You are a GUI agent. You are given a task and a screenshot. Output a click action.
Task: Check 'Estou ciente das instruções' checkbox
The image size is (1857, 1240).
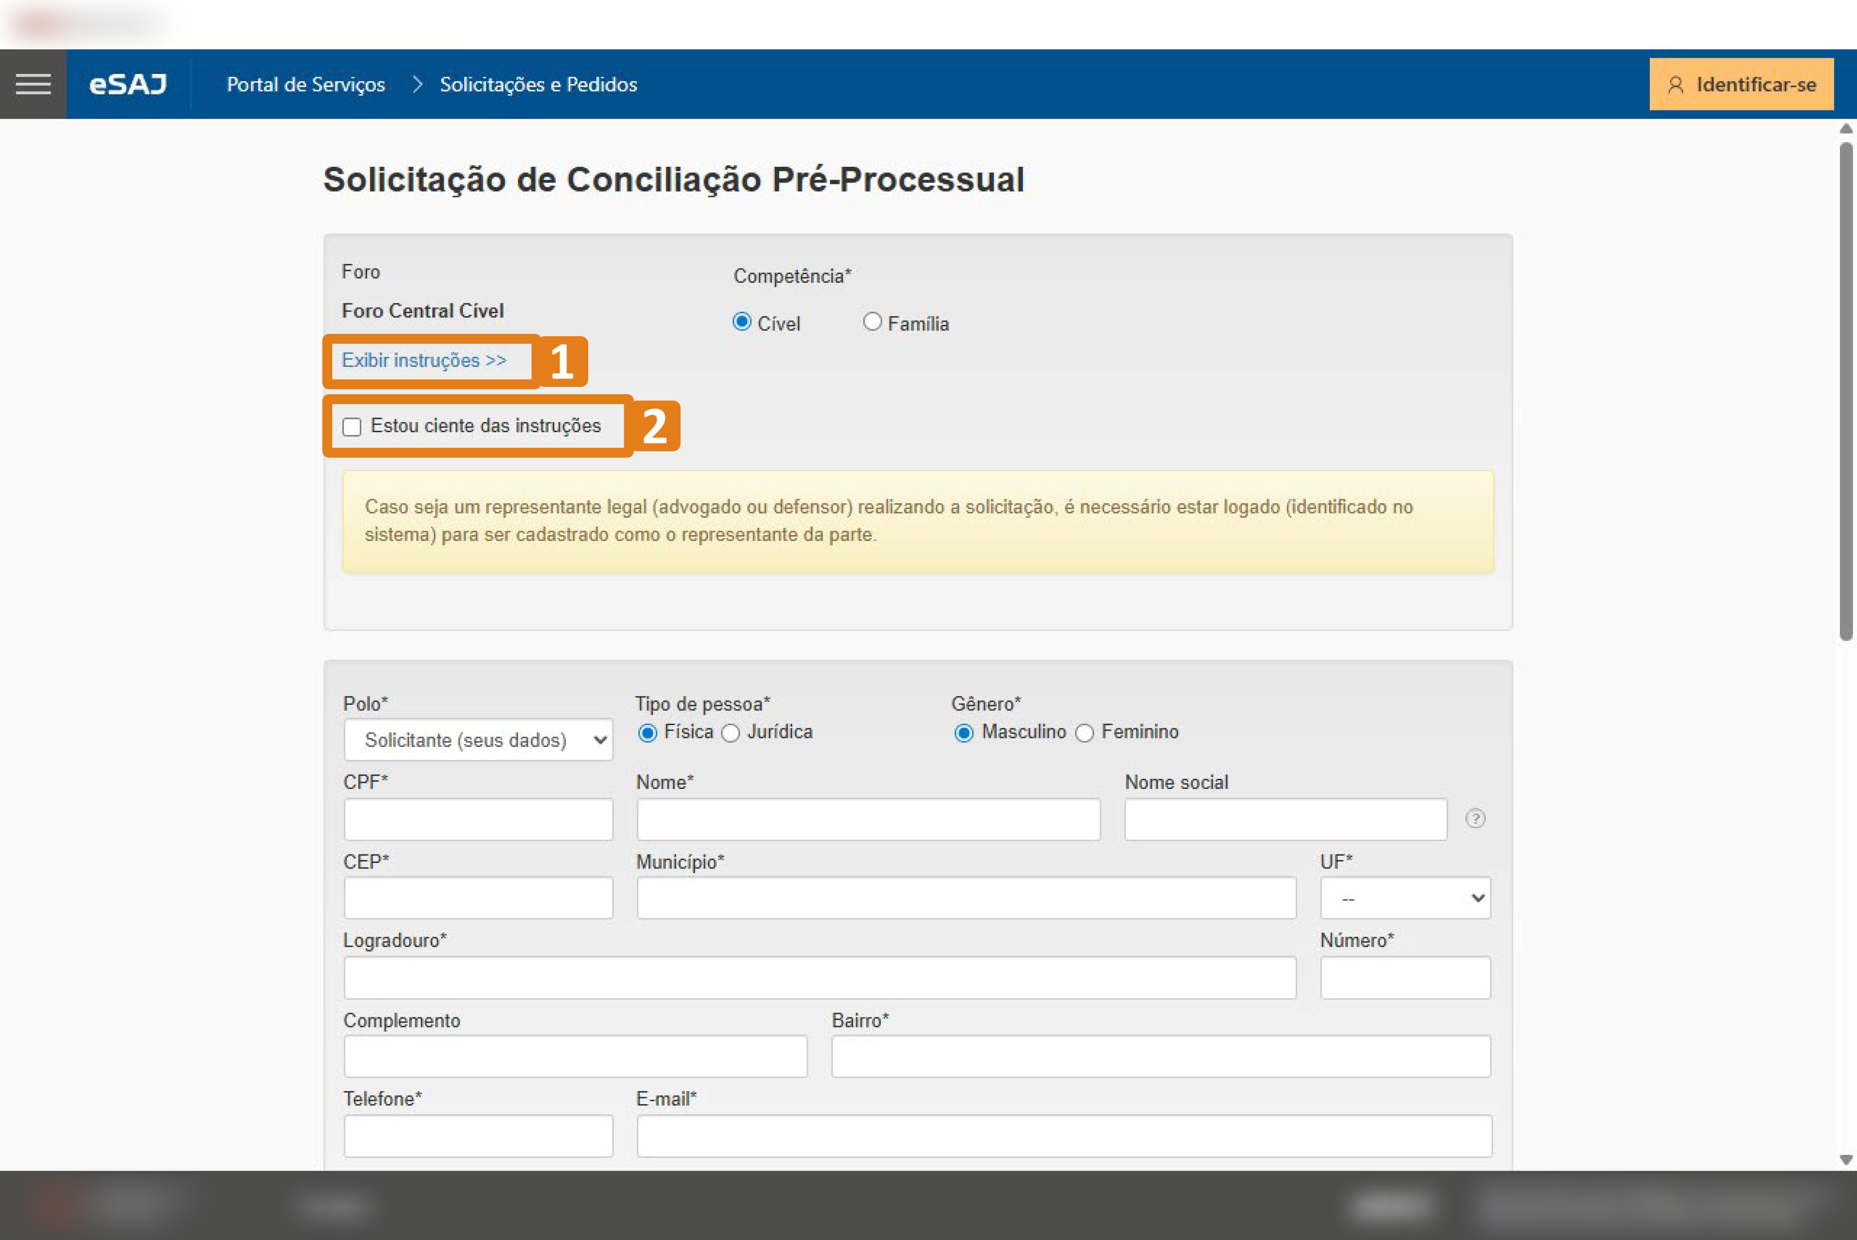(x=352, y=427)
